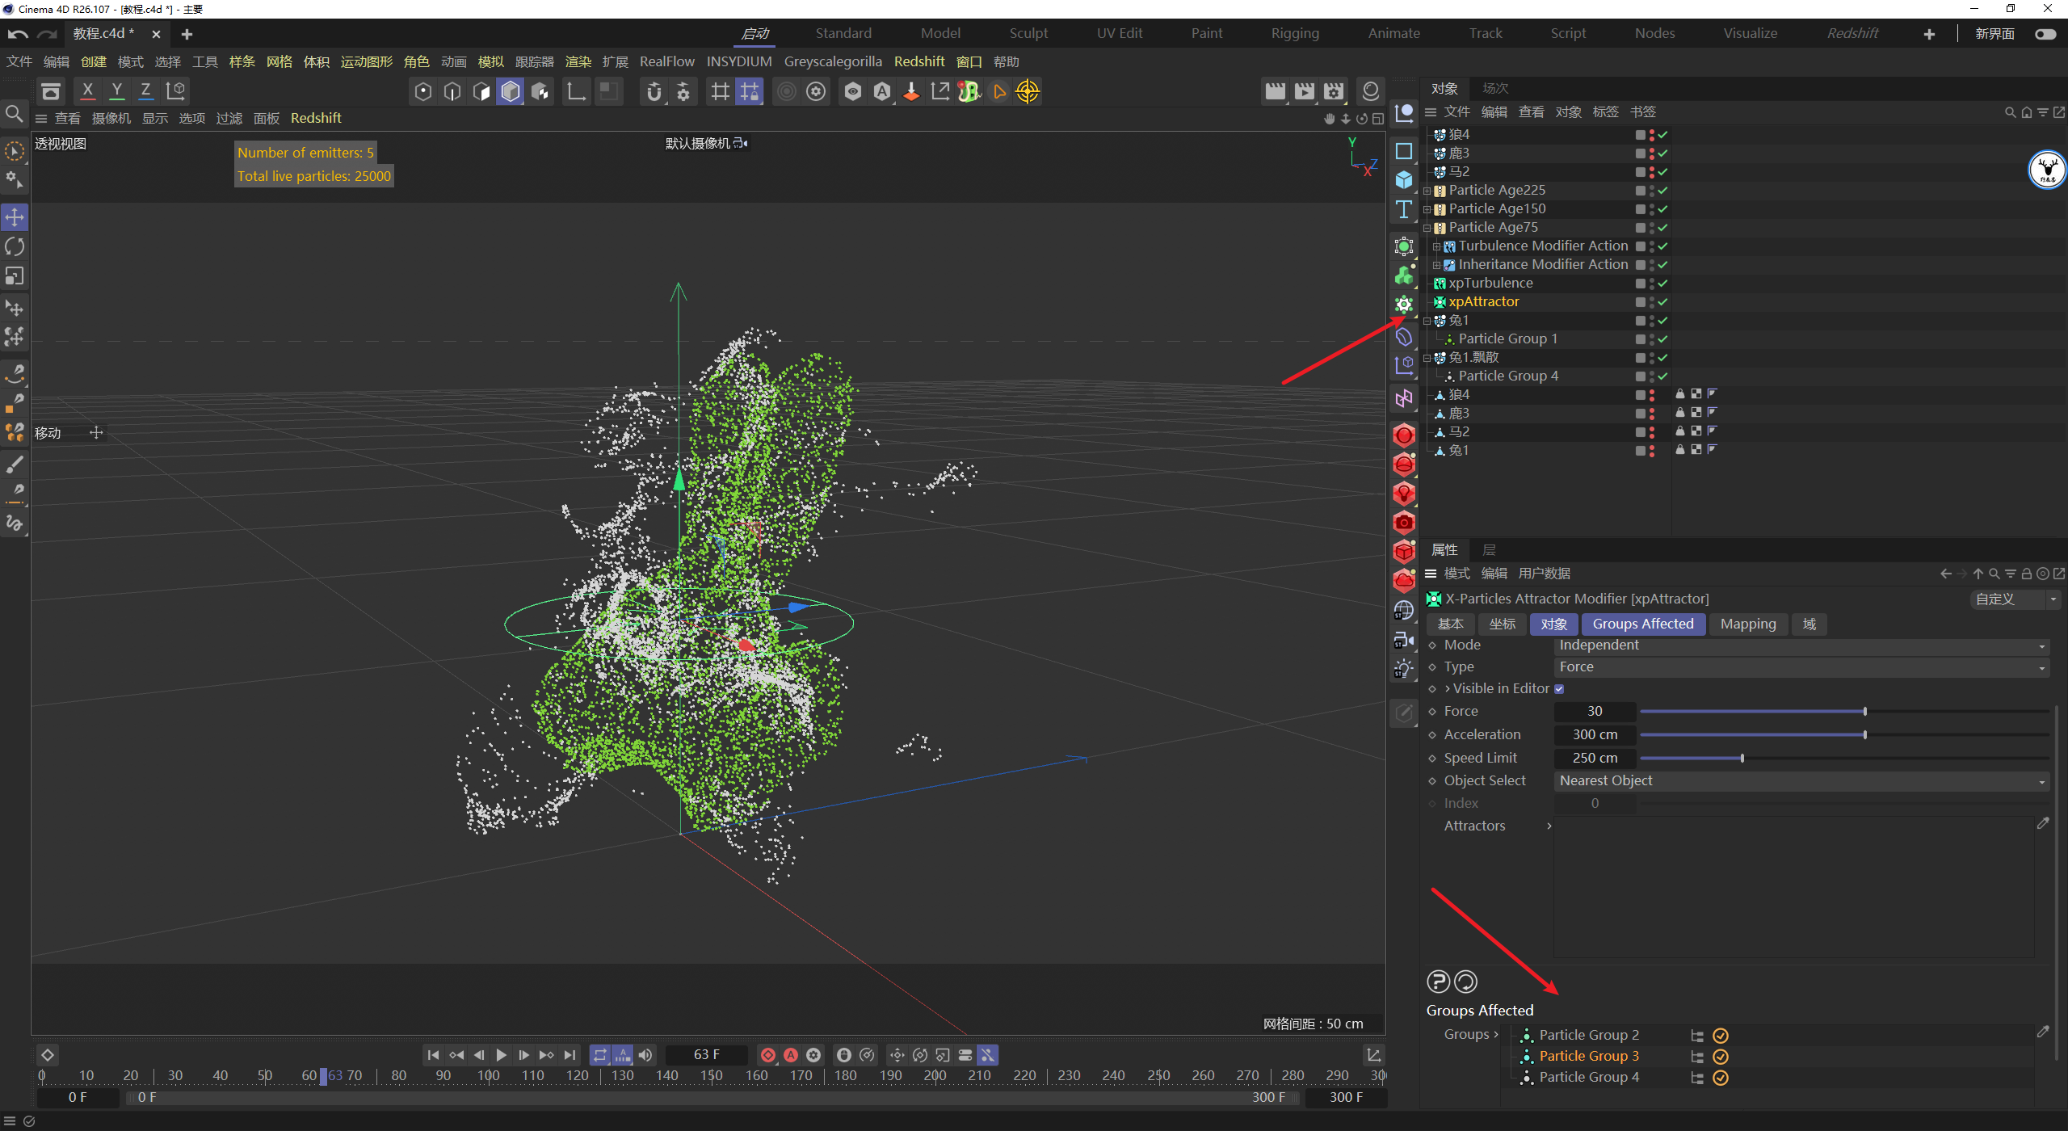The height and width of the screenshot is (1131, 2068).
Task: Select the Rotate tool in left toolbar
Action: click(x=15, y=246)
